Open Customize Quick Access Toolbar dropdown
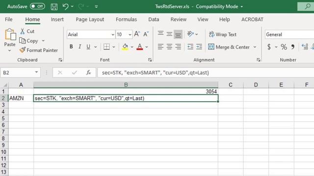 click(x=96, y=6)
